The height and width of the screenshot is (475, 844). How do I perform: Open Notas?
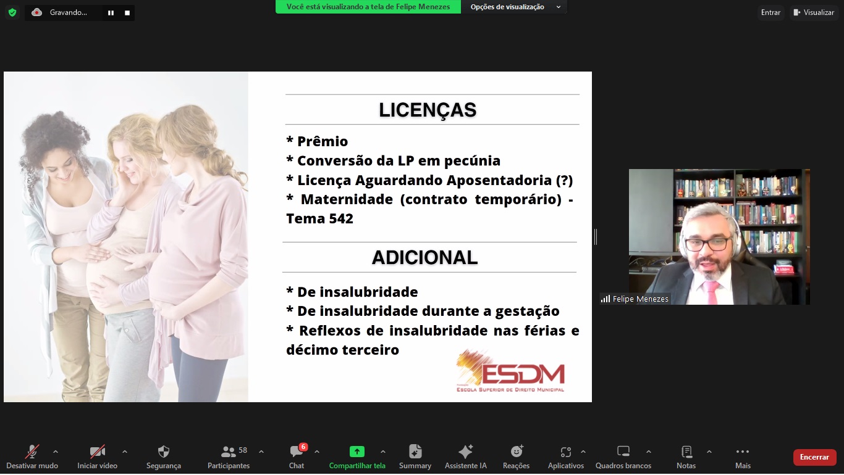coord(686,457)
